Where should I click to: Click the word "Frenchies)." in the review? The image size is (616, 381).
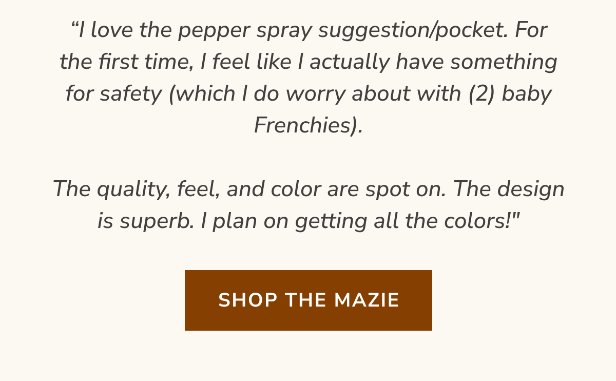[309, 126]
